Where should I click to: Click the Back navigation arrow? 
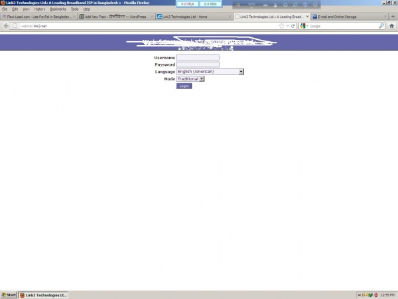click(x=6, y=26)
